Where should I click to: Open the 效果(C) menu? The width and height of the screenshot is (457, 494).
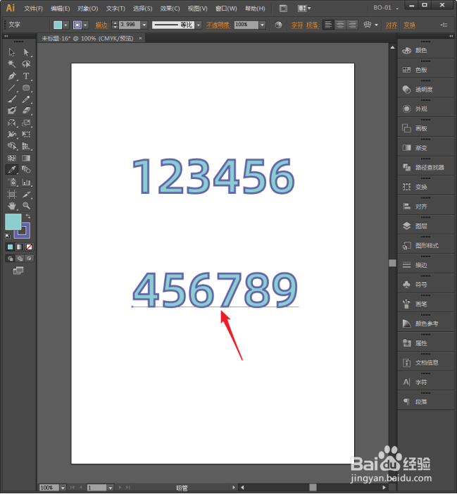(x=170, y=8)
